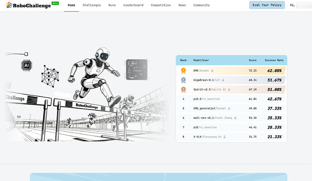The width and height of the screenshot is (312, 181).
Task: Open the Home tab
Action: (71, 5)
